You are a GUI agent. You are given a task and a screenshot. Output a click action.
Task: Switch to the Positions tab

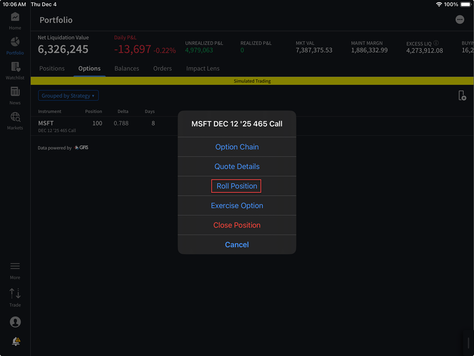(x=52, y=69)
